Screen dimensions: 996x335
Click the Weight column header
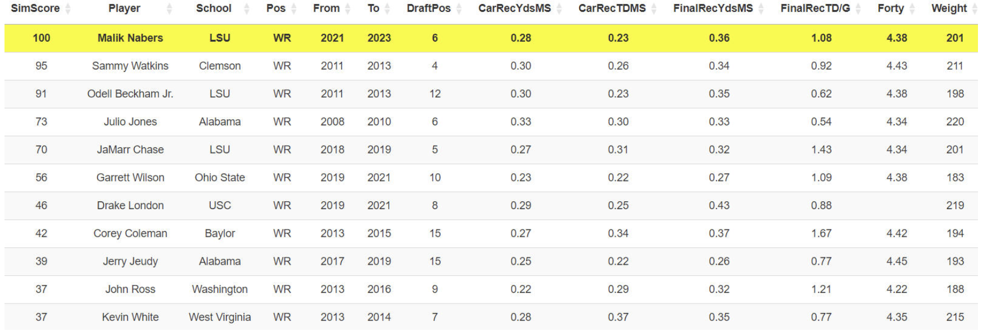[949, 8]
